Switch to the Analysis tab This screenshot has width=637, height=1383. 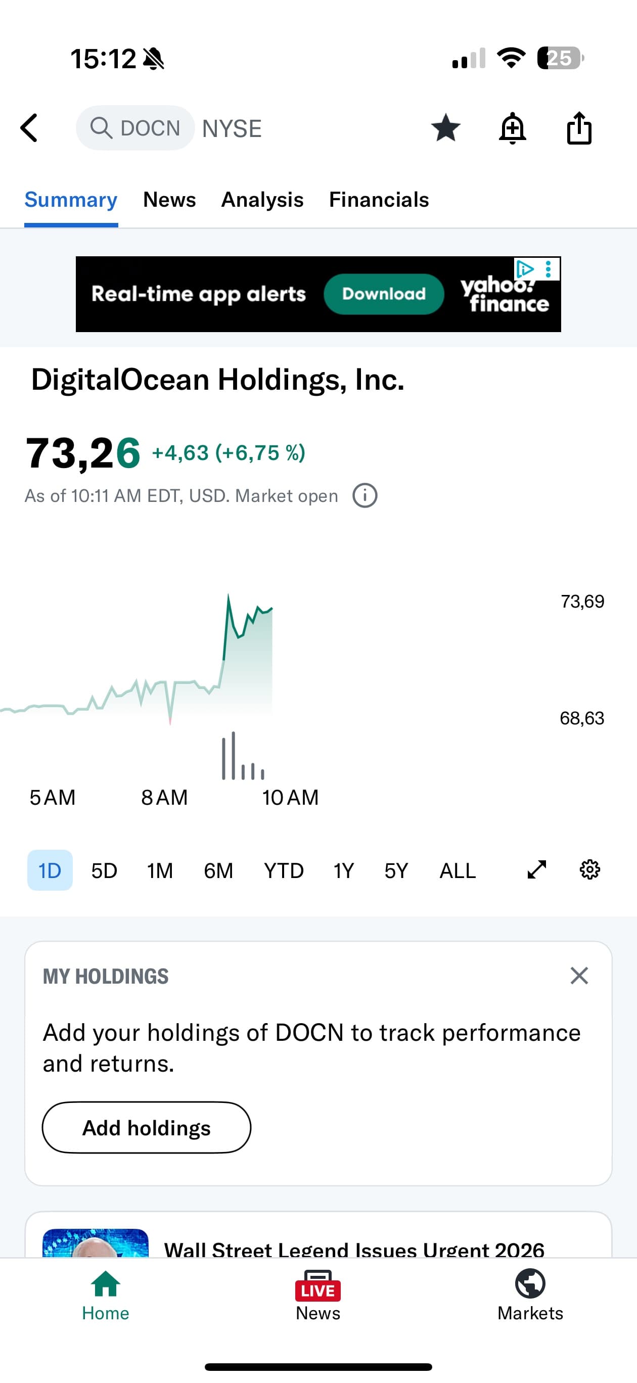pyautogui.click(x=262, y=200)
